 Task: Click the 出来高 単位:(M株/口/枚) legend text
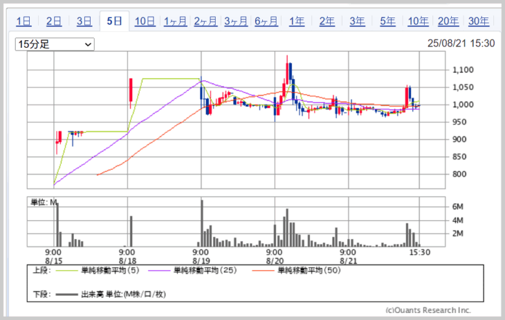click(x=124, y=294)
